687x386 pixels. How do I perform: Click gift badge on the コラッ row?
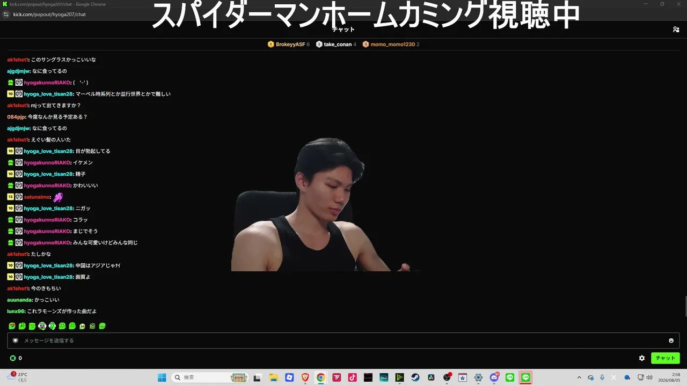10,220
